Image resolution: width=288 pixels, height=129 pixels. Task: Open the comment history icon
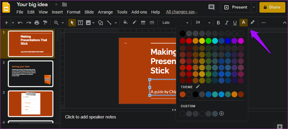211,7
